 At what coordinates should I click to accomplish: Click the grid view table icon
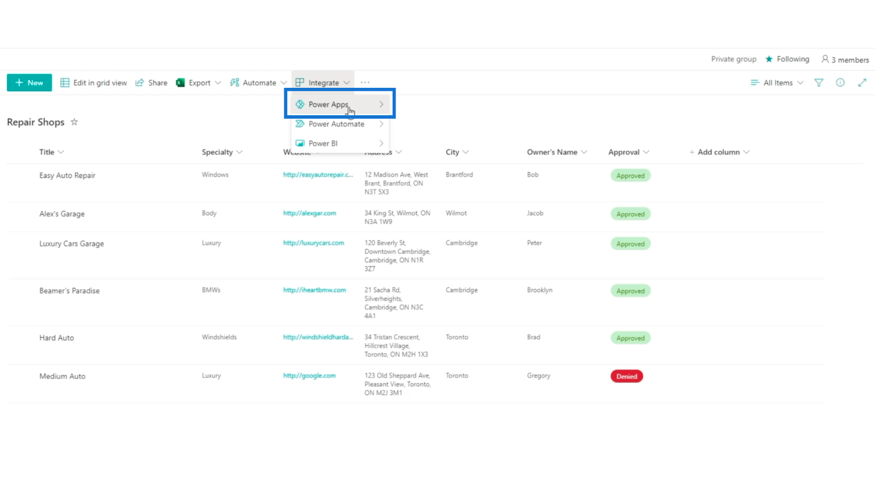point(65,82)
